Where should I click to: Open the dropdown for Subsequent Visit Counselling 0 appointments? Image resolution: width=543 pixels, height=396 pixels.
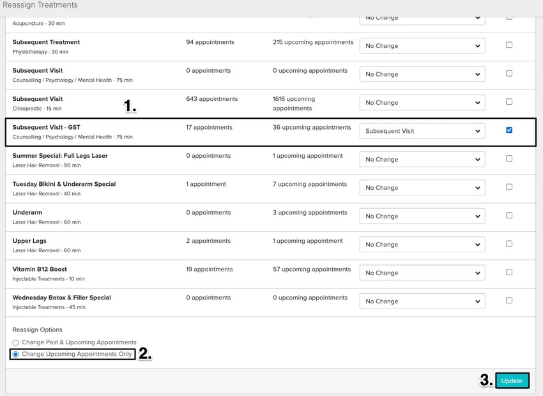422,74
